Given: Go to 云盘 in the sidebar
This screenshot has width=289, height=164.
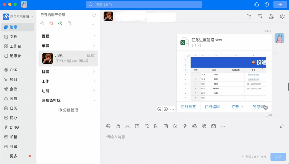Looking at the screenshot, I should tap(18, 99).
